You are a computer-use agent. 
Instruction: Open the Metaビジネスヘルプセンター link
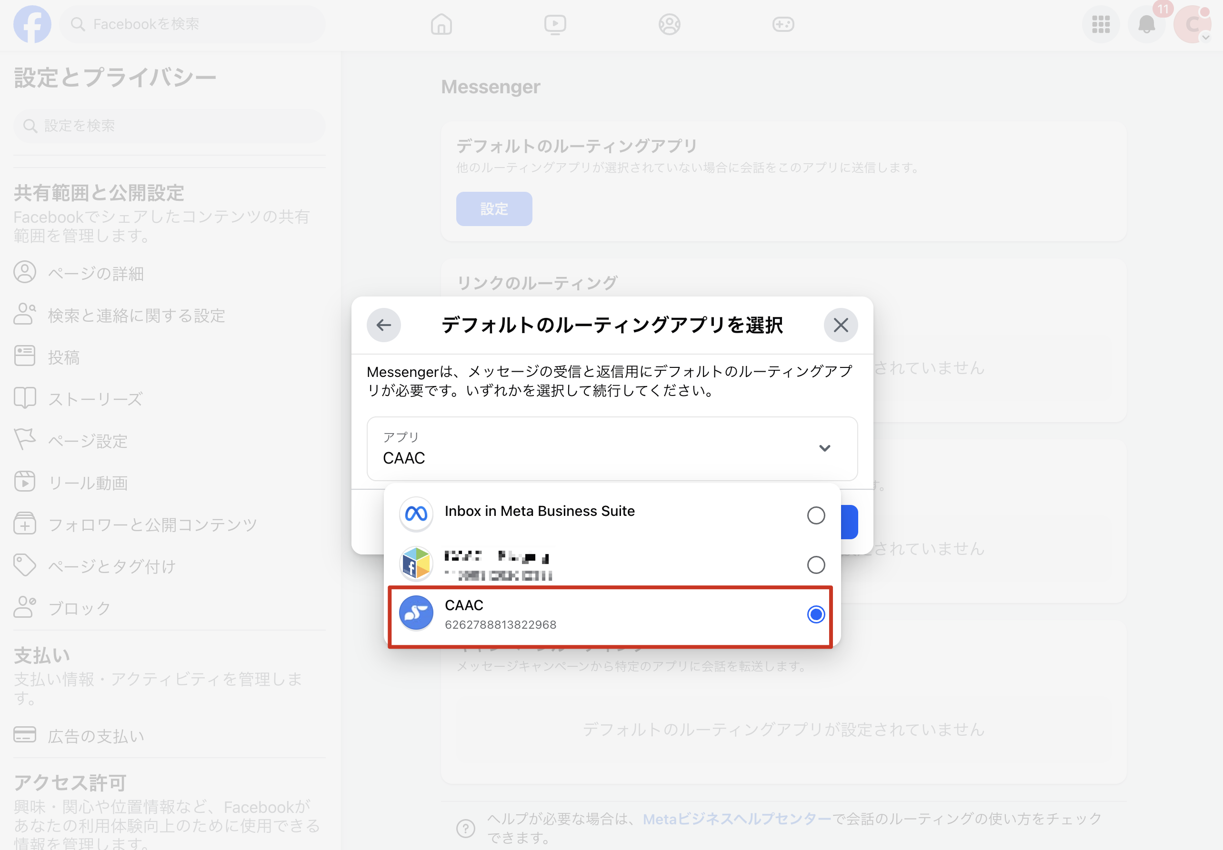coord(737,819)
